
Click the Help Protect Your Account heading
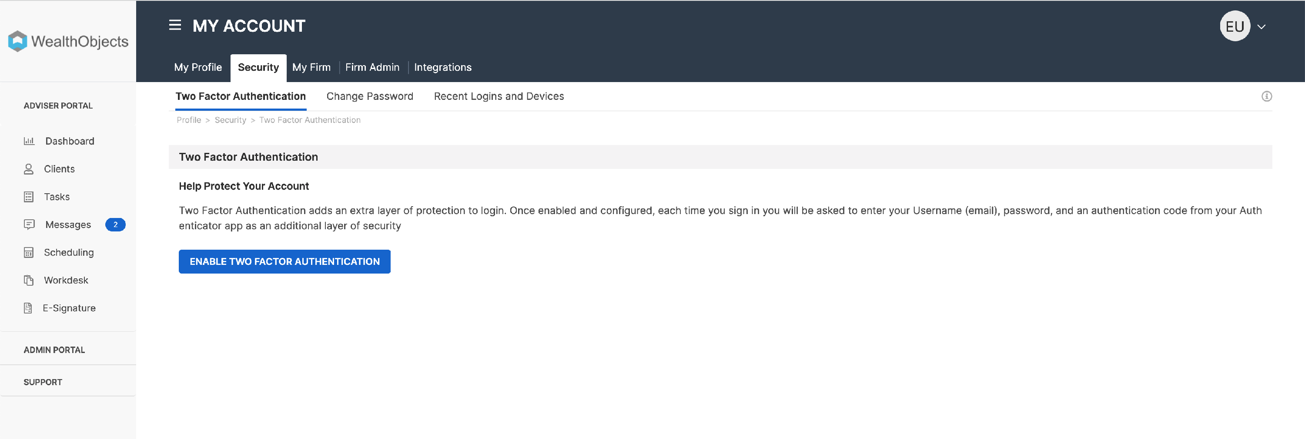[x=244, y=186]
